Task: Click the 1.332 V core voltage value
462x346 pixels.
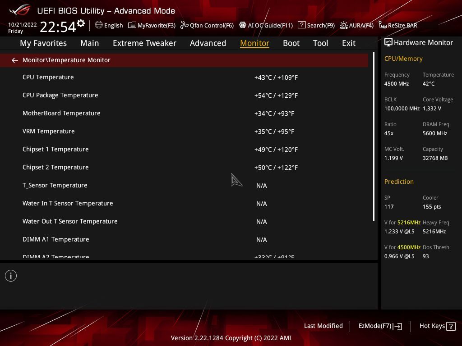Action: pos(432,109)
